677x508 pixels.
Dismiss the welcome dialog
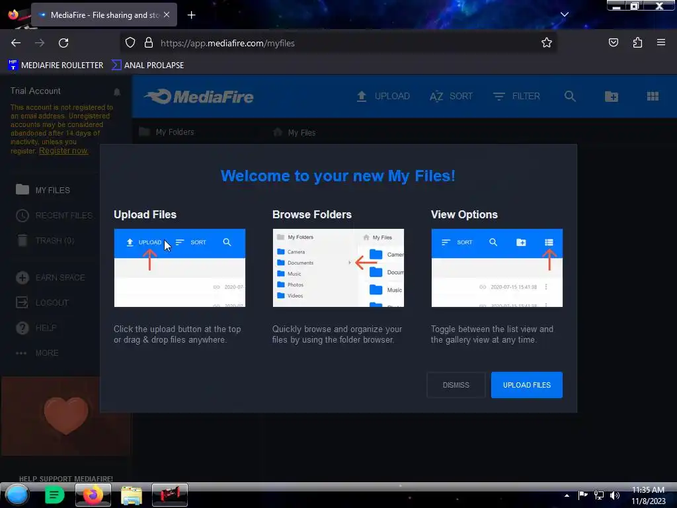coord(456,385)
